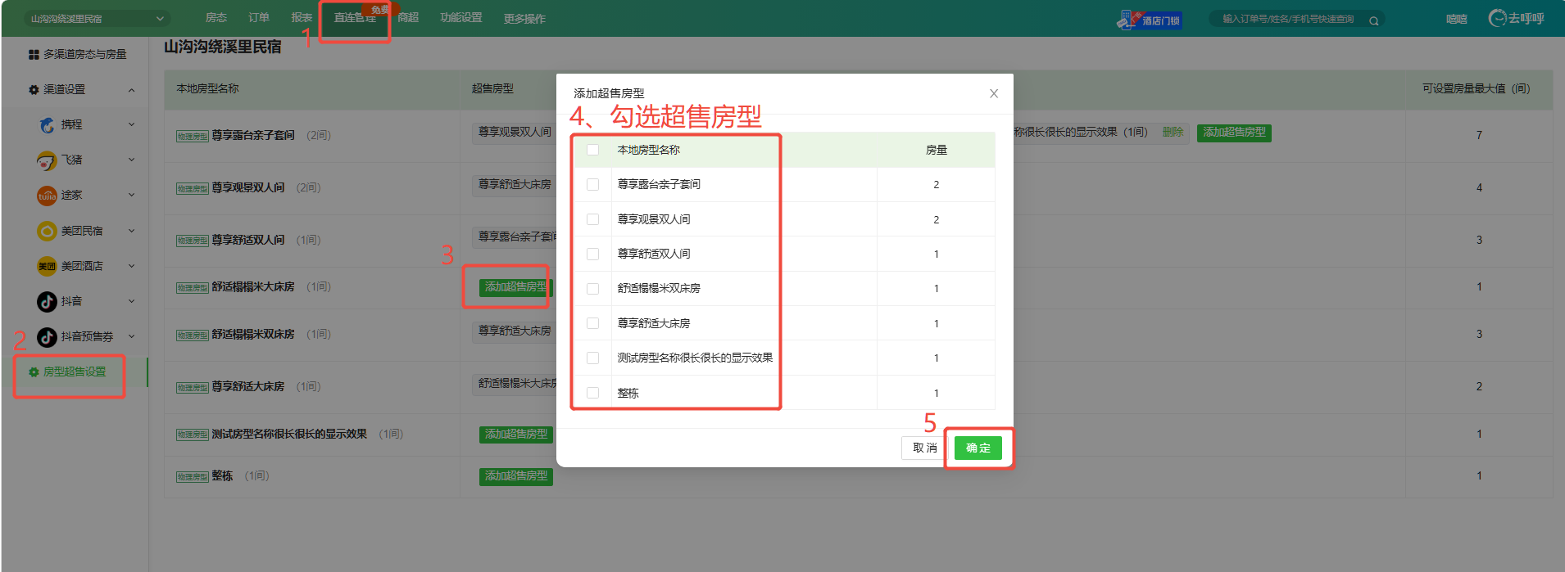The image size is (1565, 572).
Task: Click the 舒适榻榻米双床房 room name in background table
Action: (253, 335)
